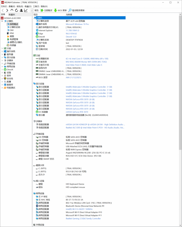Go back with the left arrow button
Image resolution: width=182 pixels, height=227 pixels.
(x=3, y=10)
